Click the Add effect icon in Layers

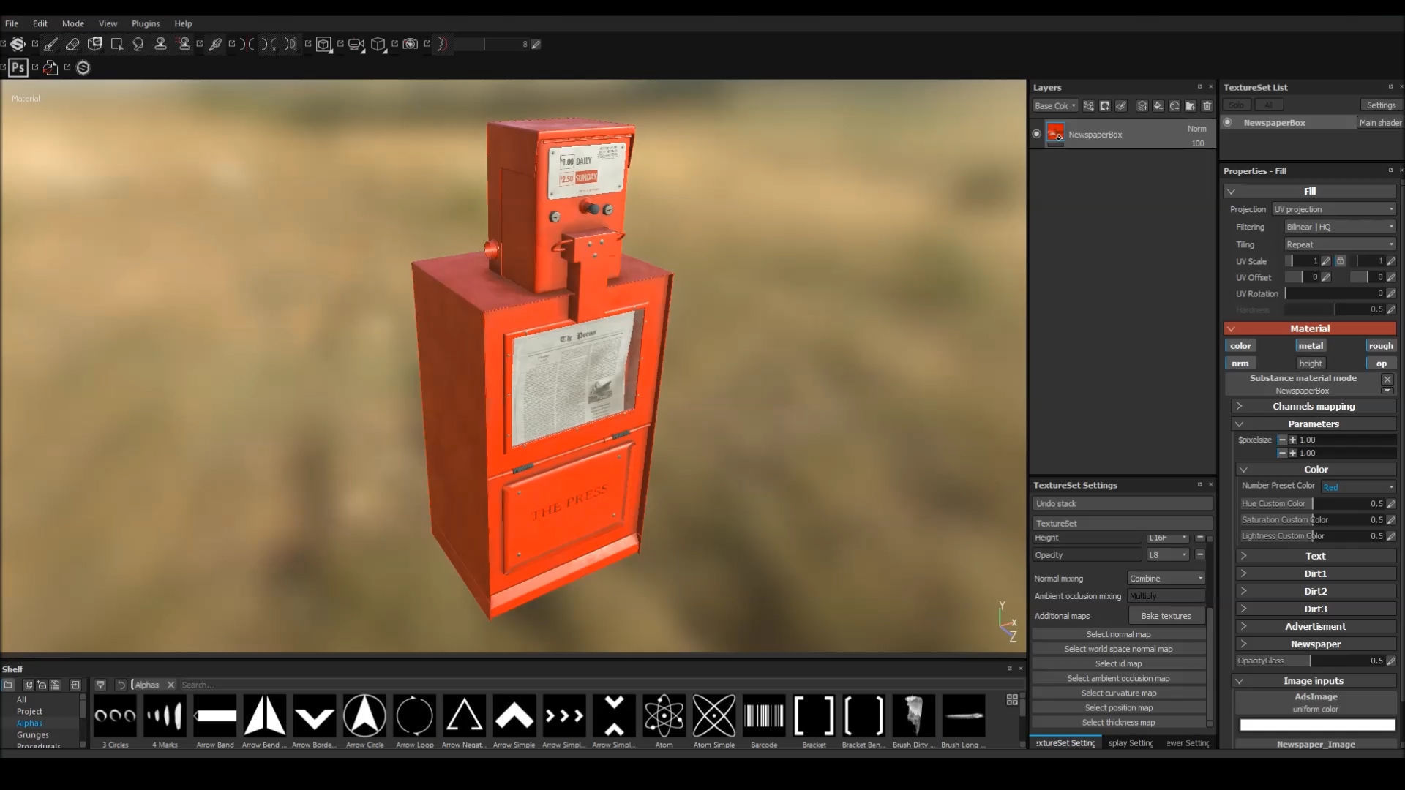click(x=1089, y=106)
